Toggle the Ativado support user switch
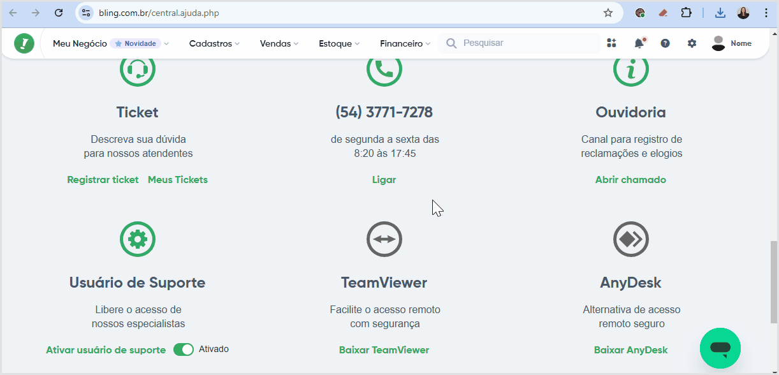Viewport: 779px width, 375px height. coord(184,349)
